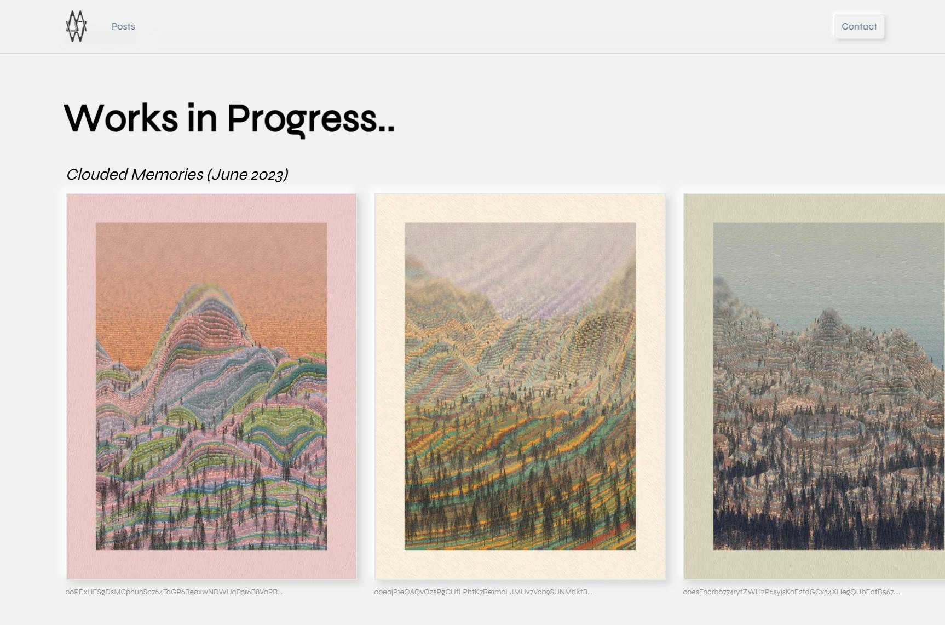
Task: Open the Posts navigation link
Action: (x=123, y=26)
